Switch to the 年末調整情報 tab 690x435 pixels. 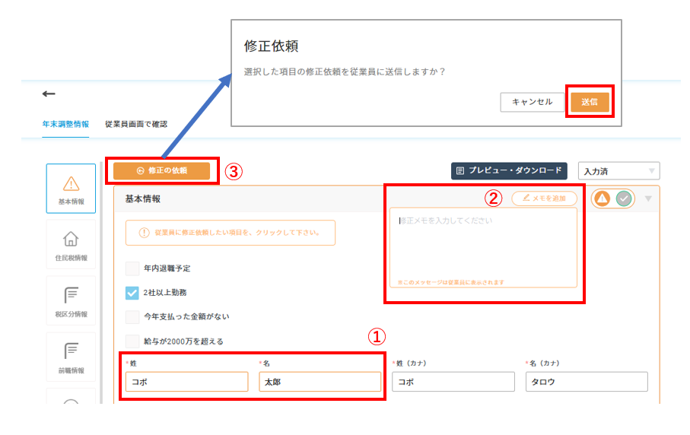point(65,124)
